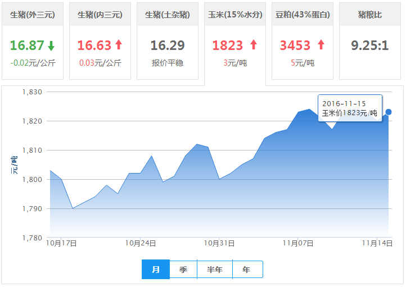Select the 月 time range button

(x=156, y=270)
